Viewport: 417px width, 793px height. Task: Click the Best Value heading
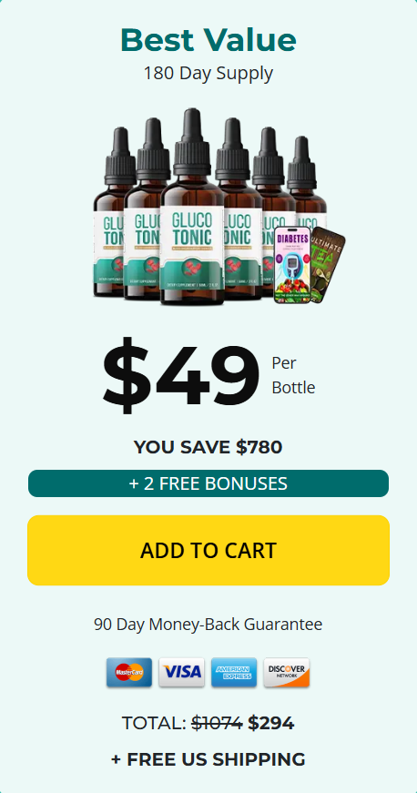[208, 40]
